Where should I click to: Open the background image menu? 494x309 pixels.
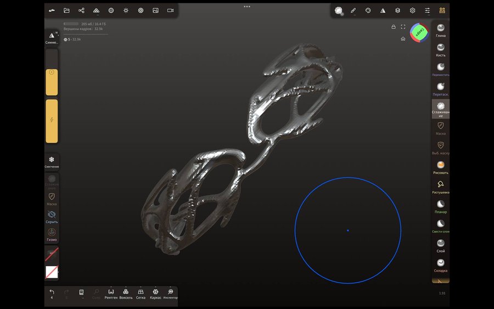155,10
